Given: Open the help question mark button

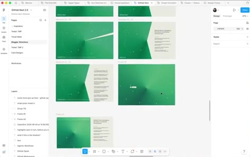Looking at the screenshot, I should coord(244,151).
